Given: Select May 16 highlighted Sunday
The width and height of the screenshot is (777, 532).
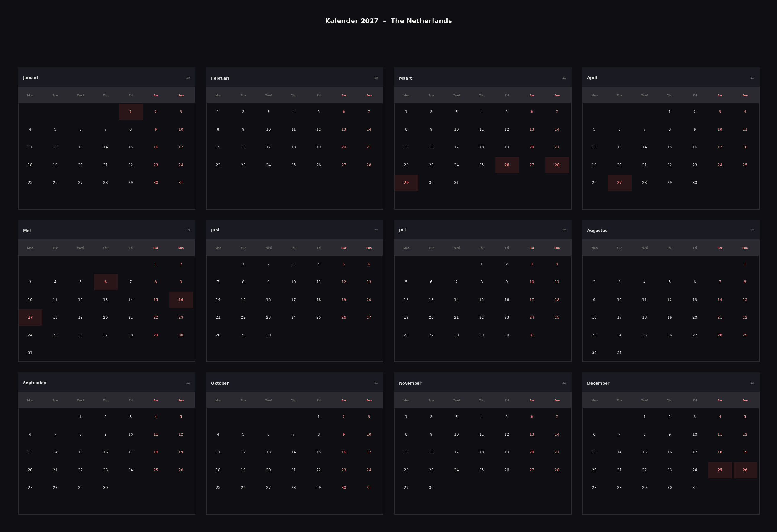Looking at the screenshot, I should tap(181, 300).
